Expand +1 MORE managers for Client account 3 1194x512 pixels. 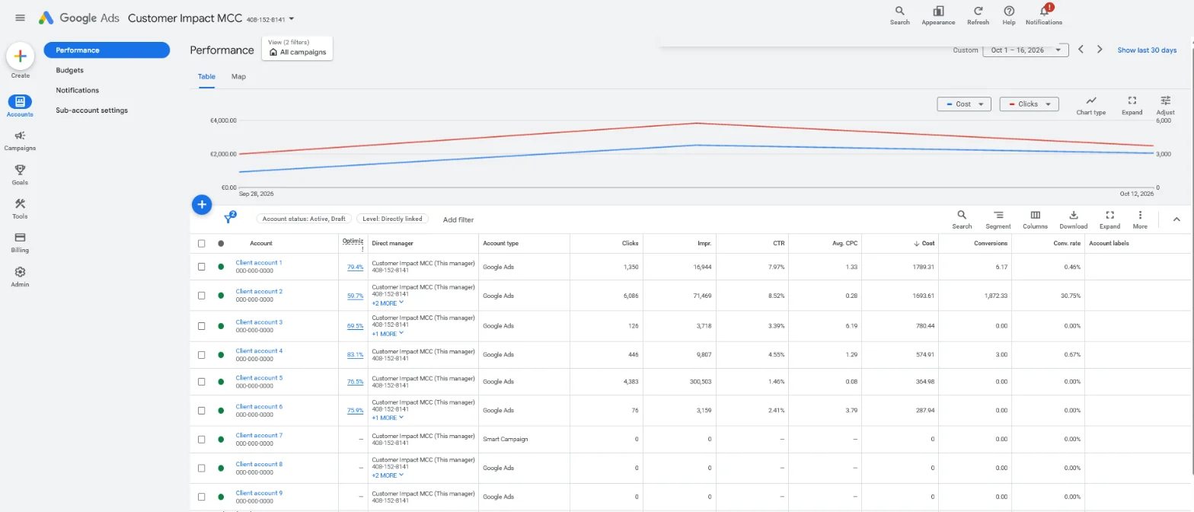(x=388, y=334)
